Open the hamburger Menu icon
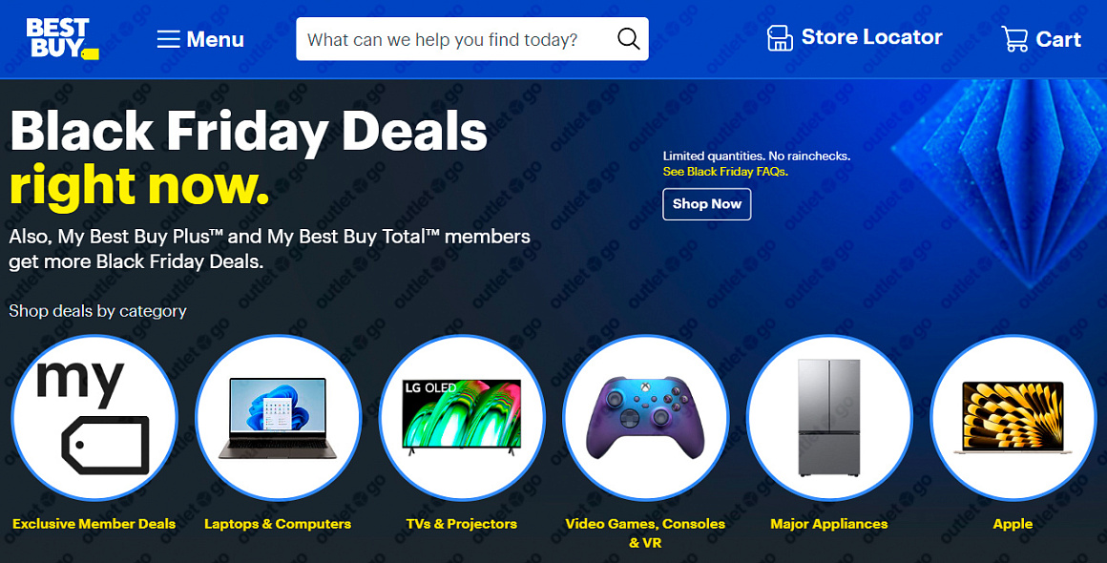 (x=169, y=39)
